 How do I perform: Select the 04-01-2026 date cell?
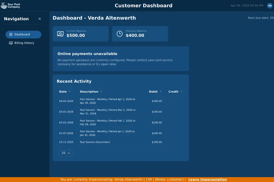point(66,101)
